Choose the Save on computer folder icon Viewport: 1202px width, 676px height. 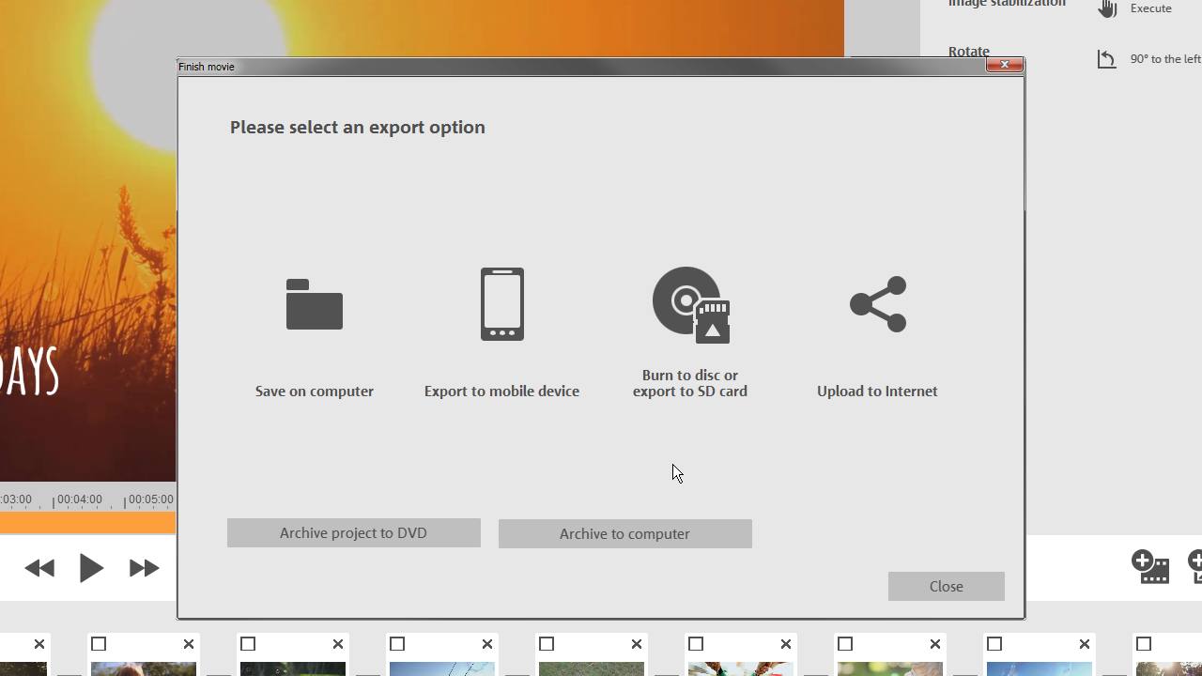click(x=315, y=304)
